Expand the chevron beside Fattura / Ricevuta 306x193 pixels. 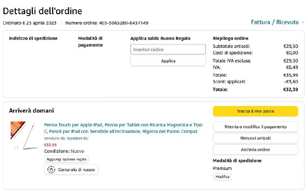point(303,22)
